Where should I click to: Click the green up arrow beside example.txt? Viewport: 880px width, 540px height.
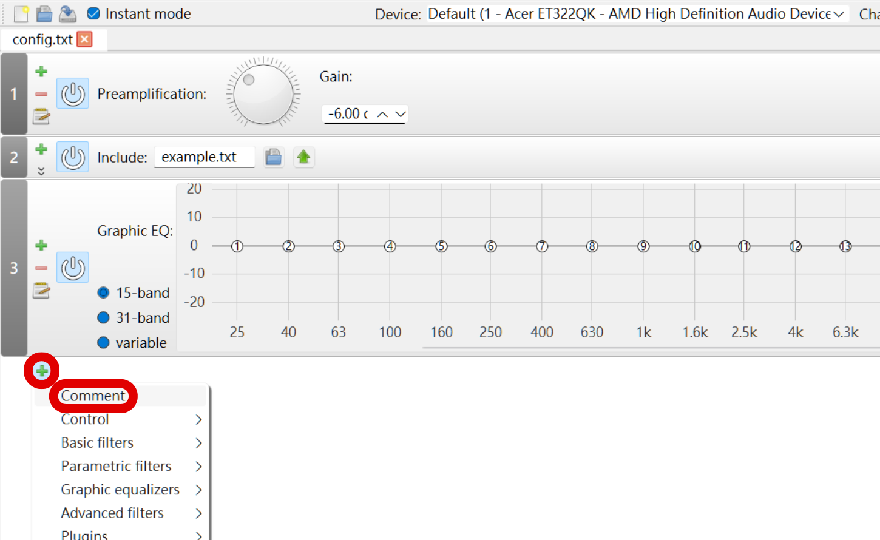303,157
